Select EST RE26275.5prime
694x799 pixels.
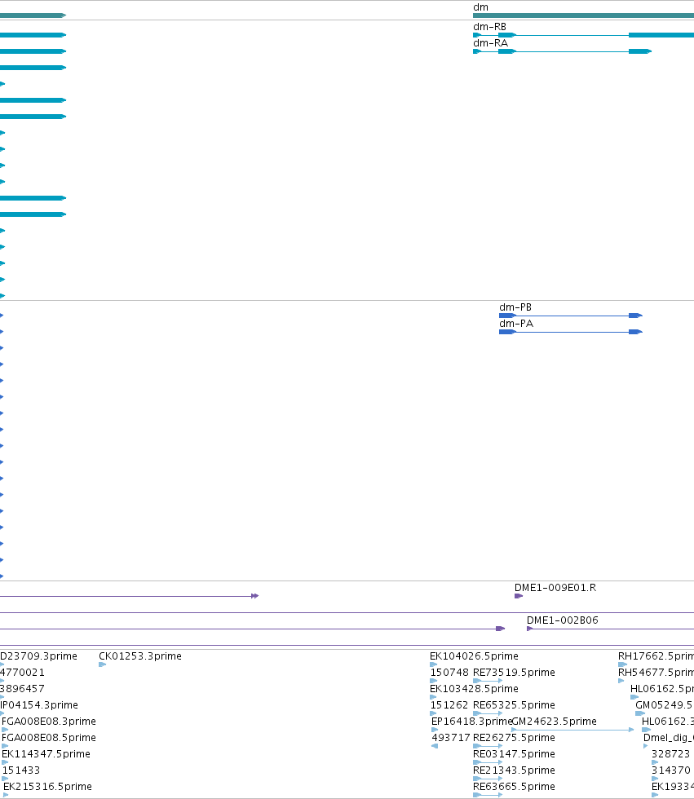point(514,738)
